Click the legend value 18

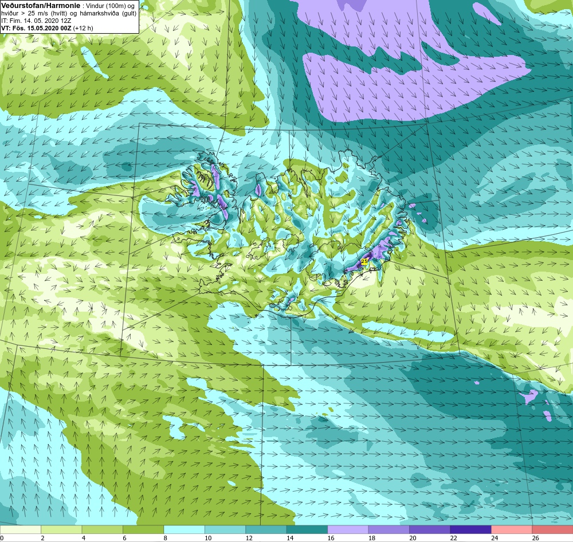[372, 538]
